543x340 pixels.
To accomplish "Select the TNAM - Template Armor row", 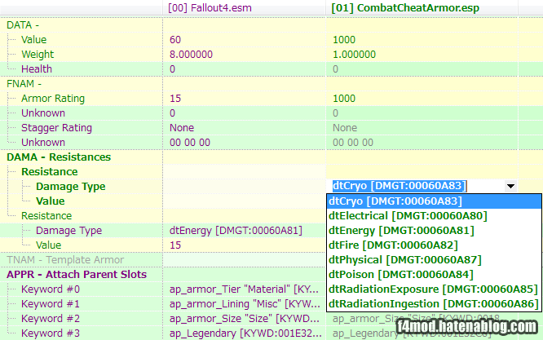I will pyautogui.click(x=64, y=259).
